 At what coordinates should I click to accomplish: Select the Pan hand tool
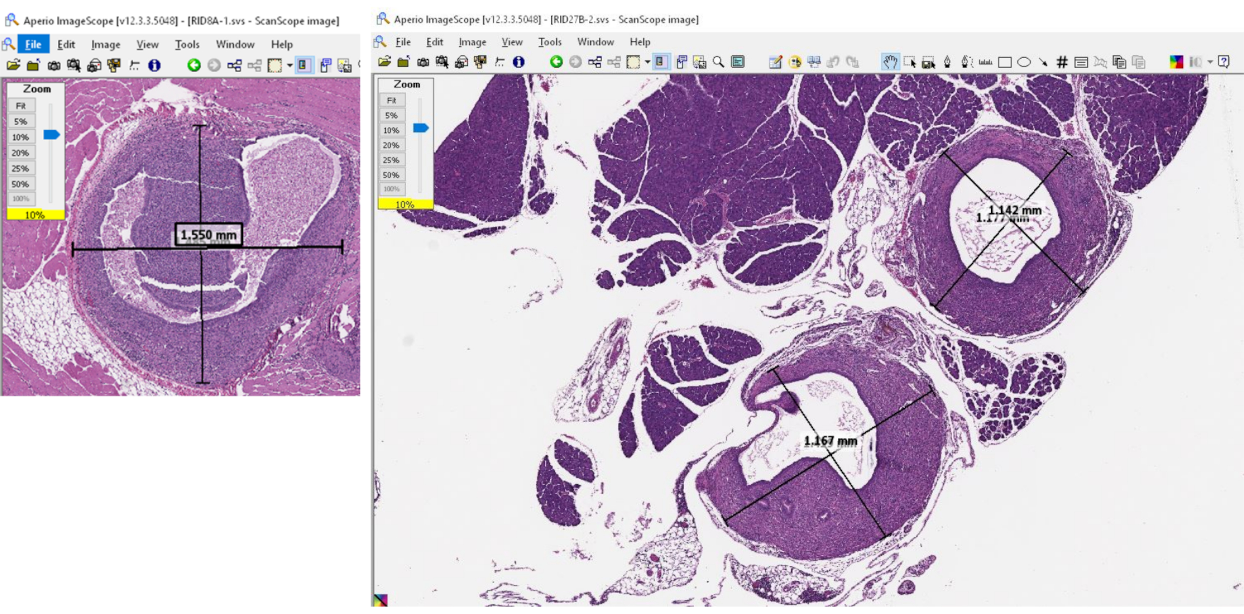pos(890,62)
